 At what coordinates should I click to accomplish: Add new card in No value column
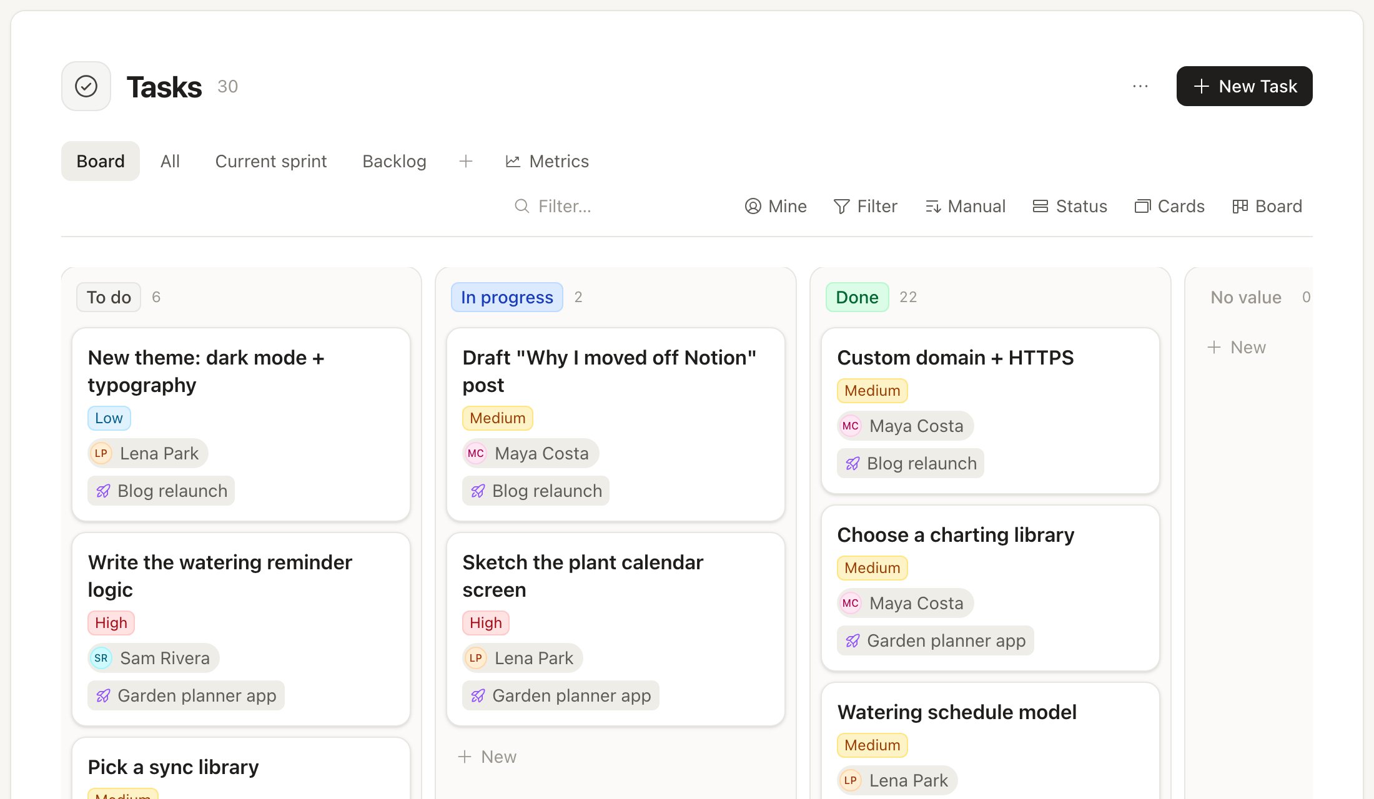click(x=1237, y=347)
